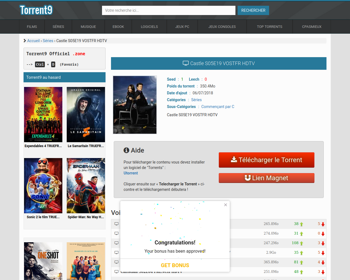Image resolution: width=350 pixels, height=280 pixels.
Task: Click the 350.4Mo torrent weight value
Action: point(208,86)
